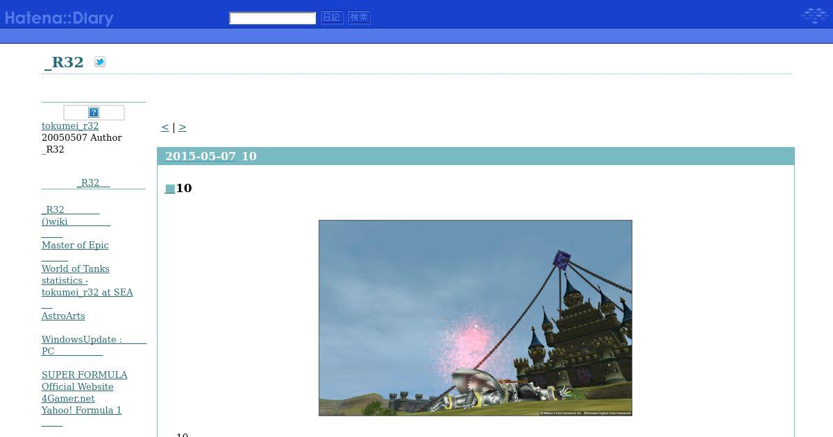This screenshot has width=833, height=437.
Task: Open Master of Epic link
Action: (x=75, y=245)
